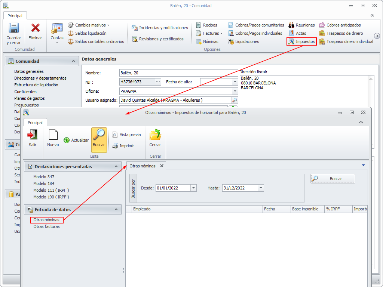Click the Nombre input field
Screen dimensions: 383x287
tap(178, 73)
